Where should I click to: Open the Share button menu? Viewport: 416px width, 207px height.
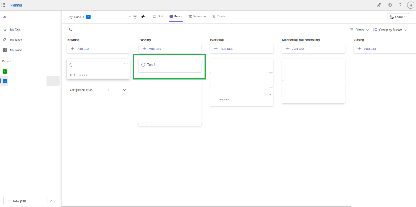pyautogui.click(x=398, y=17)
